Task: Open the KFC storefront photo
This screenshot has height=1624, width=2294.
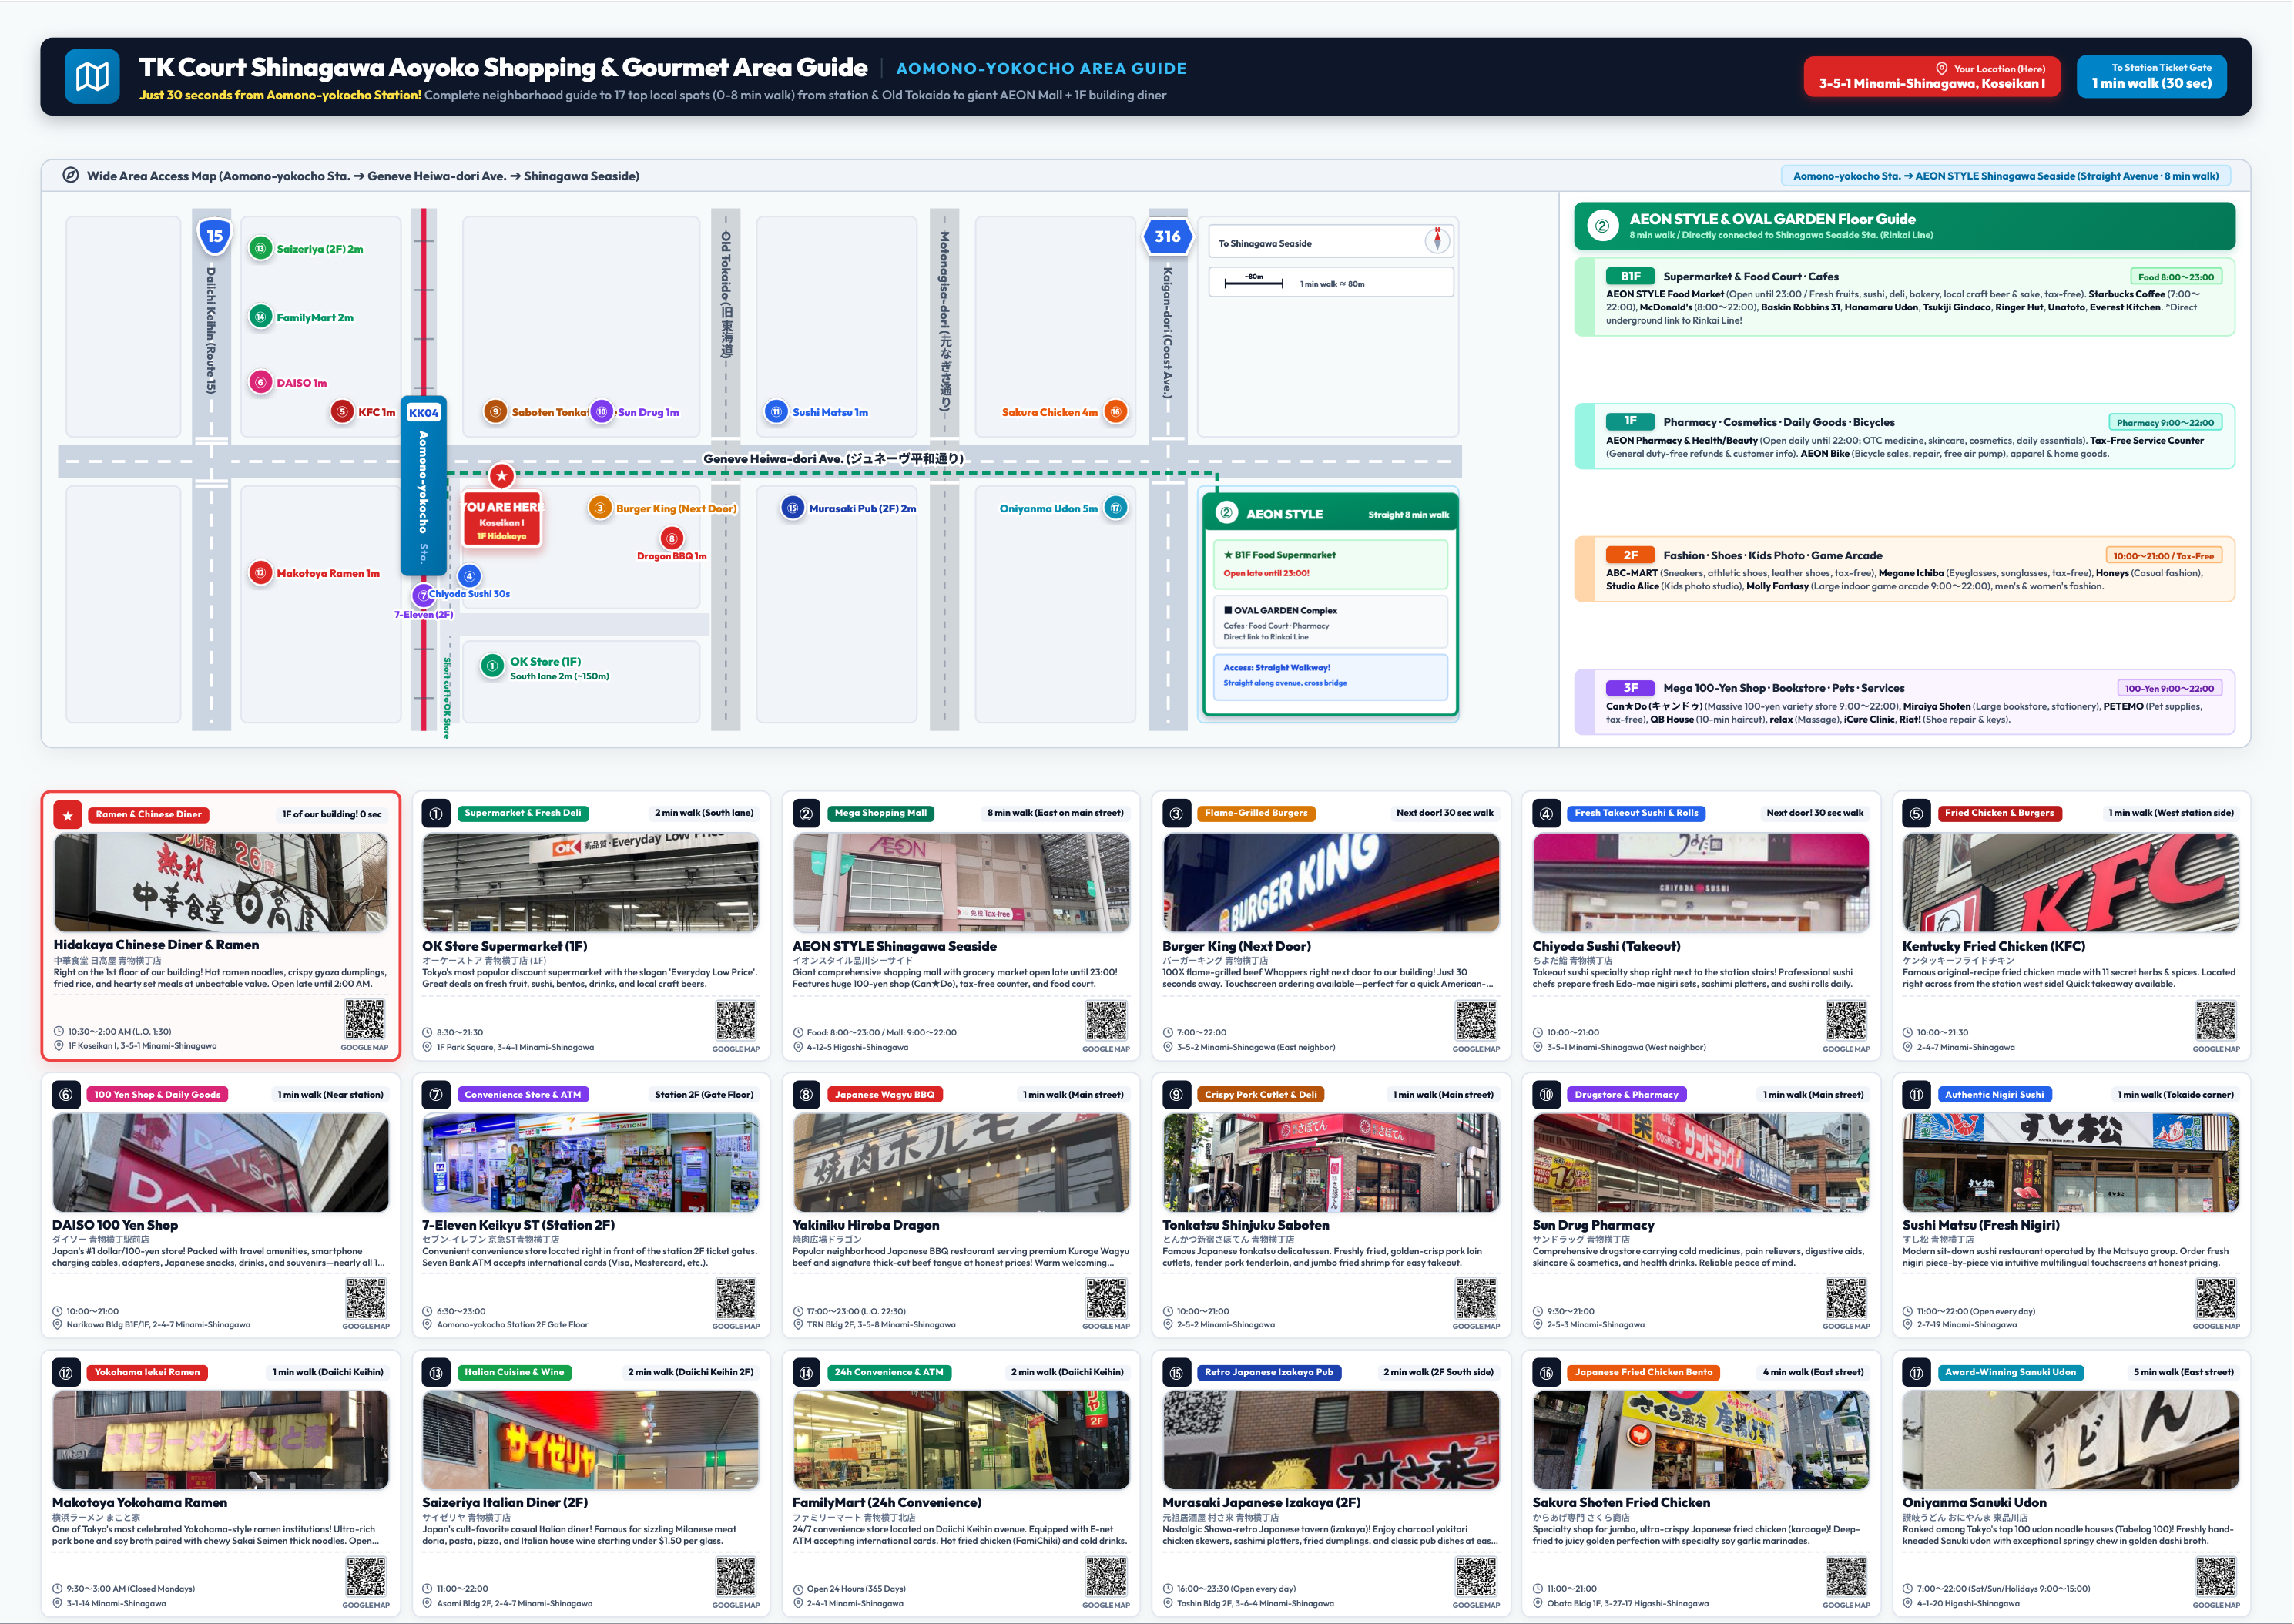Action: tap(2070, 883)
